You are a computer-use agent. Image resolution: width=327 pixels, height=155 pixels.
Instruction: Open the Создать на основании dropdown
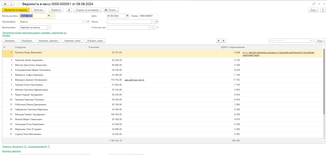click(87, 10)
